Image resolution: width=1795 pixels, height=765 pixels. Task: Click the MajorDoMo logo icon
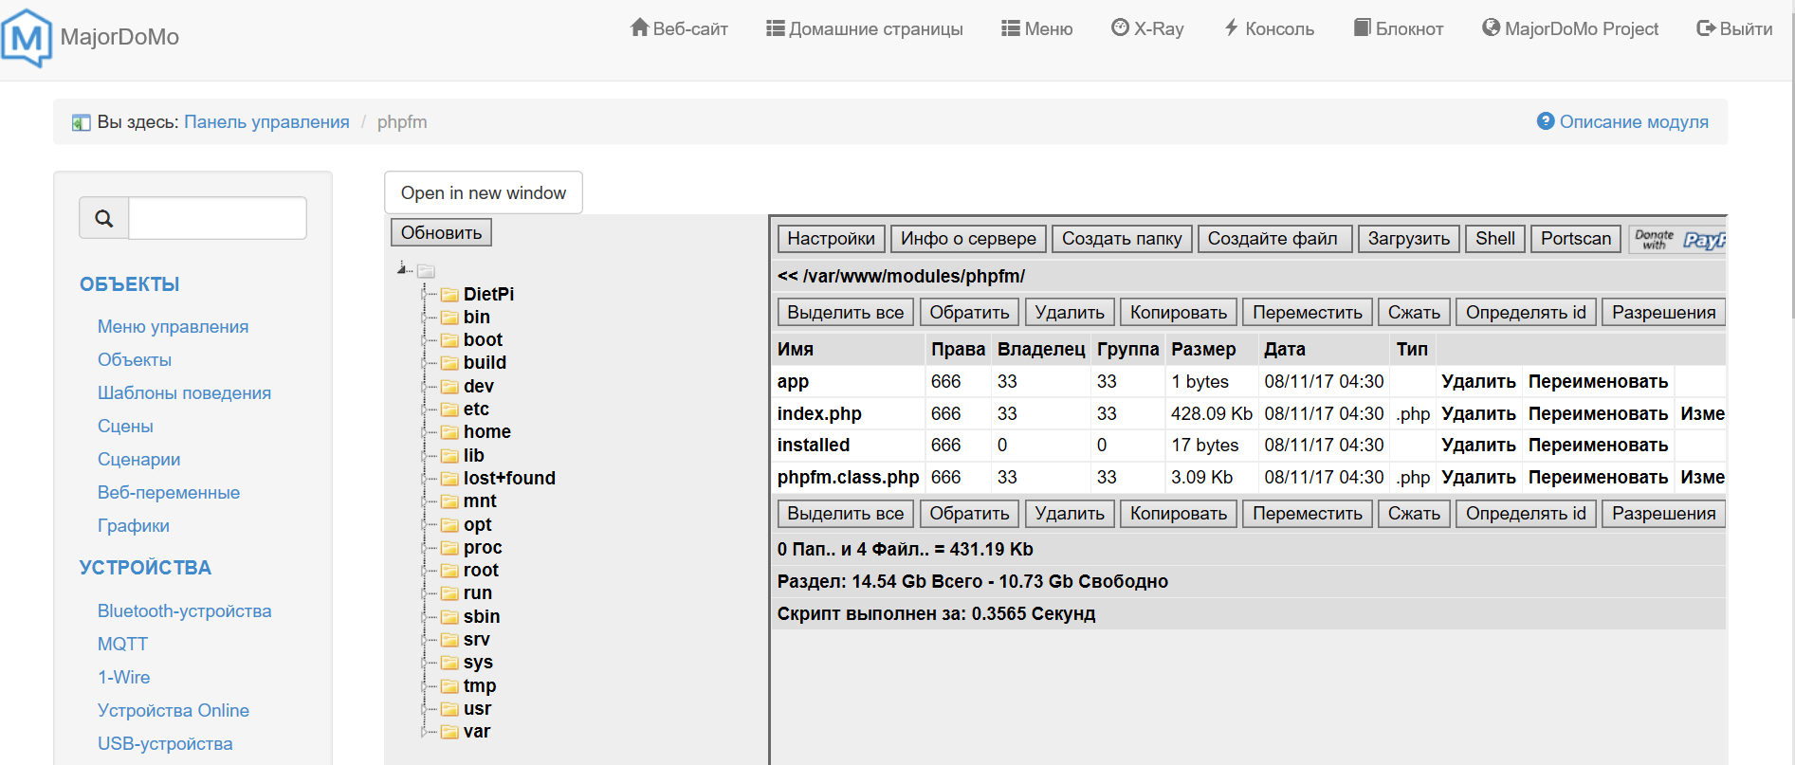(27, 38)
